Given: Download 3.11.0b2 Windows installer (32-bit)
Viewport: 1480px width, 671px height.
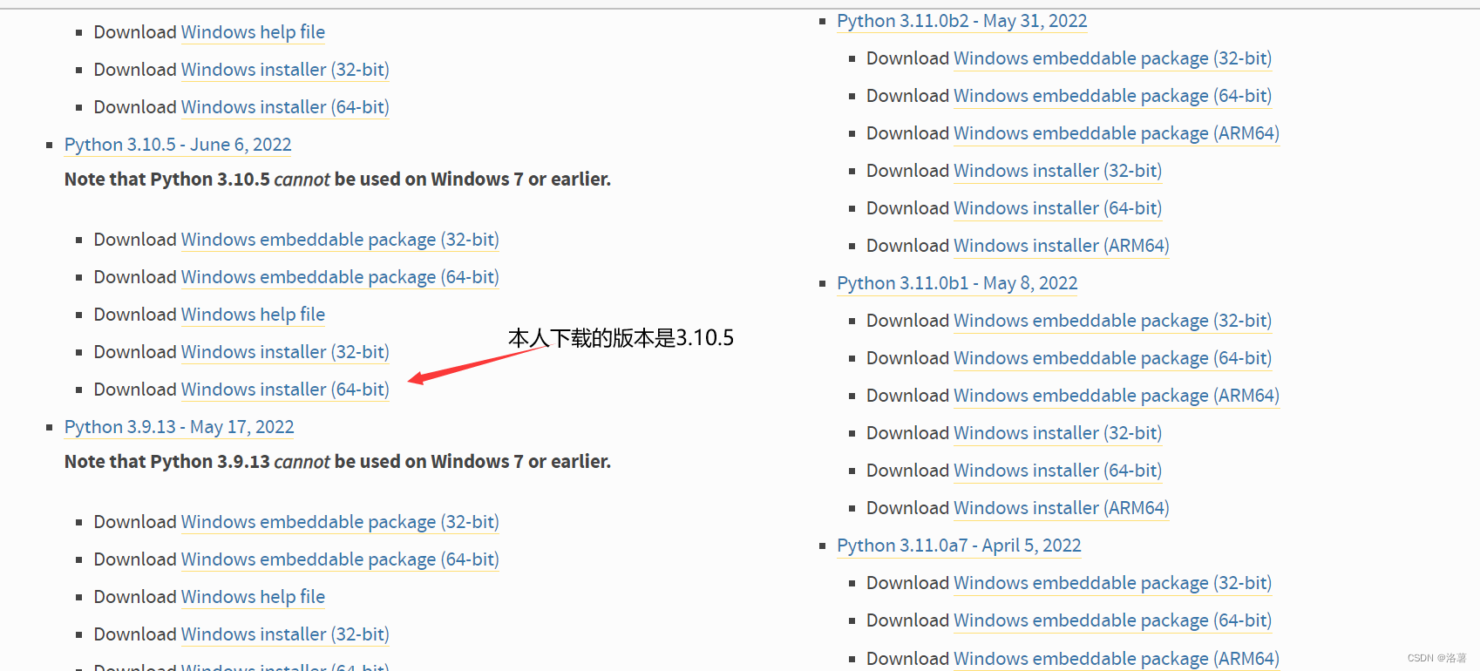Looking at the screenshot, I should point(1057,171).
